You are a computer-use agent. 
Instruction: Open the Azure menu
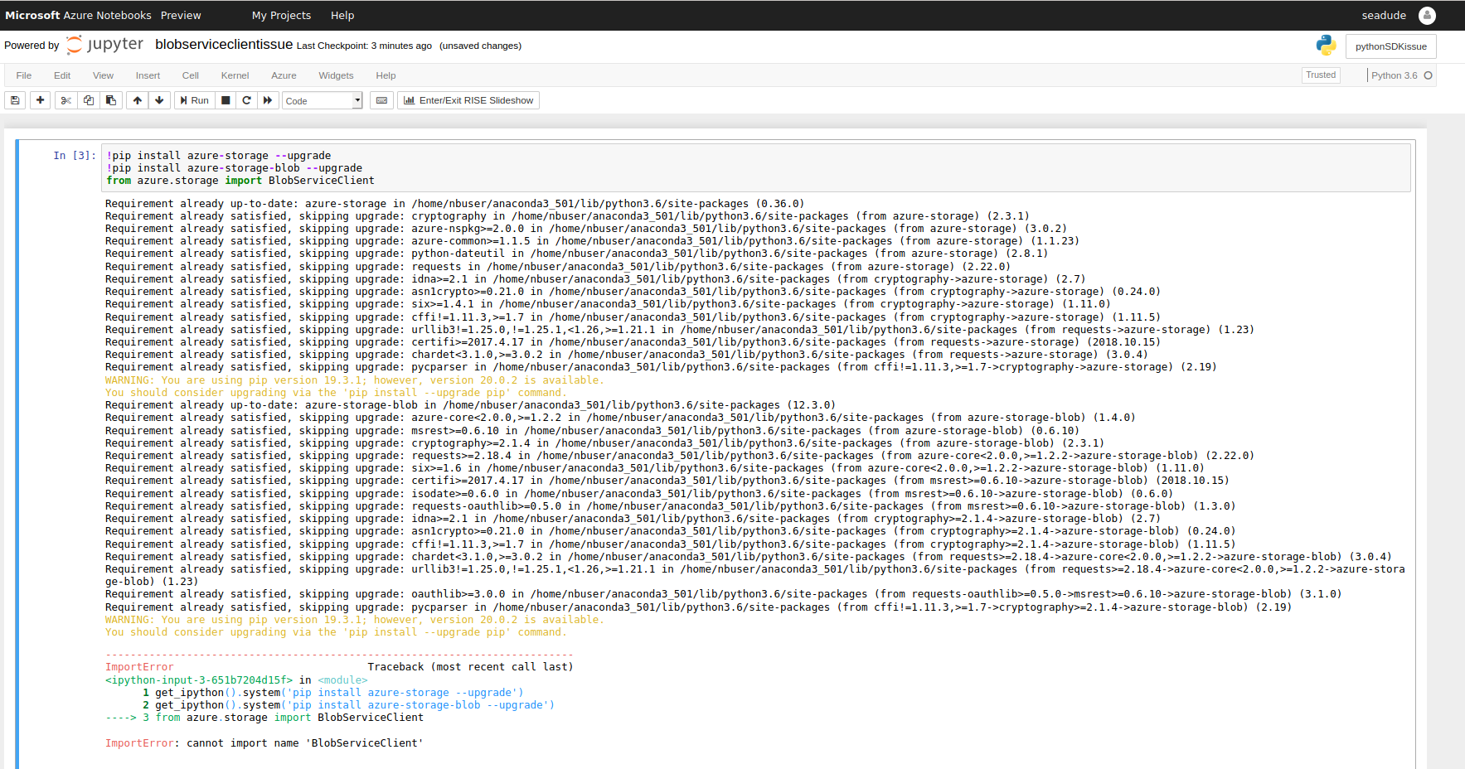pos(284,75)
